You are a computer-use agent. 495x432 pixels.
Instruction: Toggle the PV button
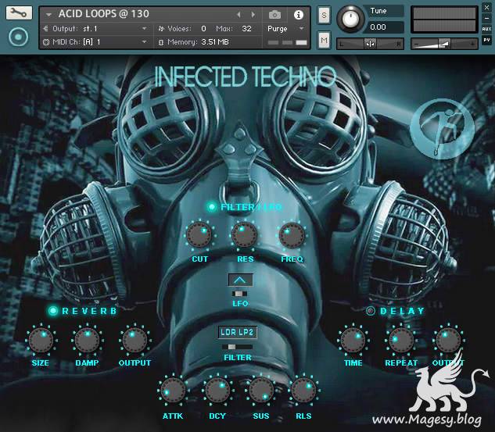pos(487,40)
